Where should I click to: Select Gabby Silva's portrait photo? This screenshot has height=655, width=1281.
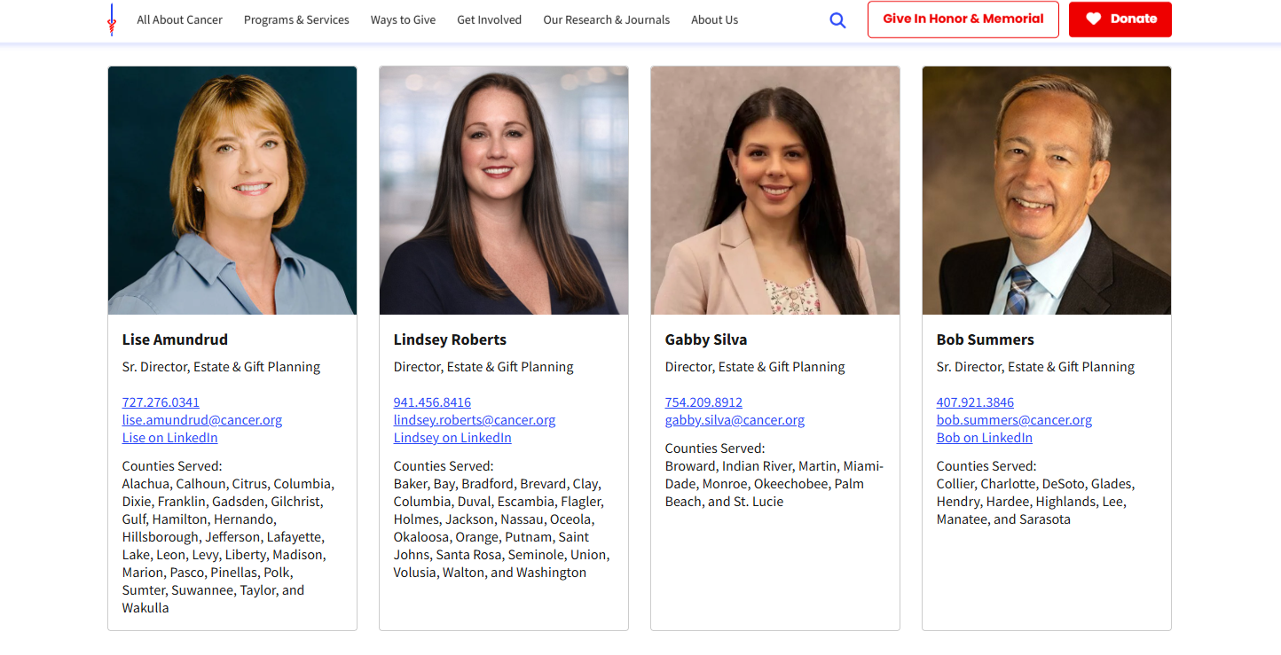(x=775, y=191)
